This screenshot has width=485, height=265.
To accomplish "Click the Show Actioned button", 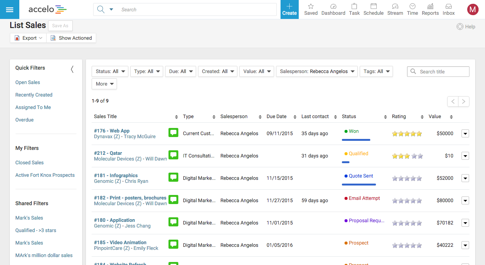I will (x=71, y=38).
